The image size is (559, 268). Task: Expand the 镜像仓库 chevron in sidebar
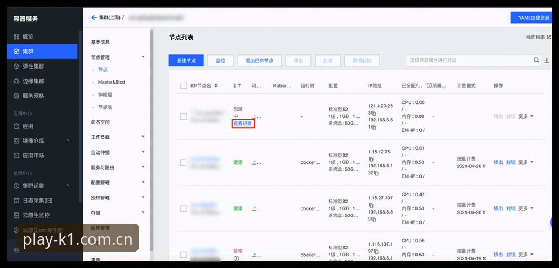[68, 141]
